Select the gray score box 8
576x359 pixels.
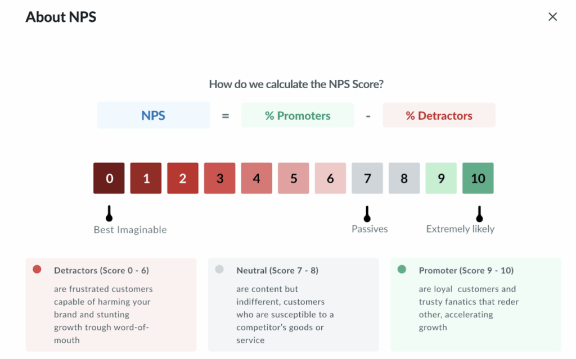pos(404,178)
